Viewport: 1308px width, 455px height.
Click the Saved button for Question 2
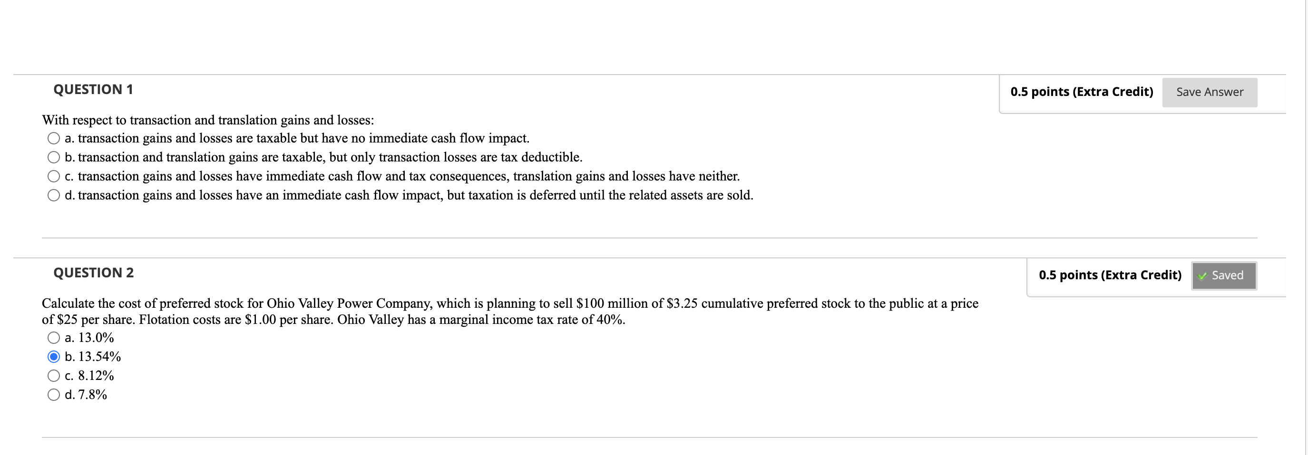click(x=1224, y=275)
